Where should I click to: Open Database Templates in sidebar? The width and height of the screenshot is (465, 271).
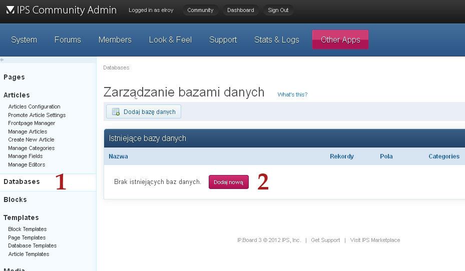click(x=32, y=245)
